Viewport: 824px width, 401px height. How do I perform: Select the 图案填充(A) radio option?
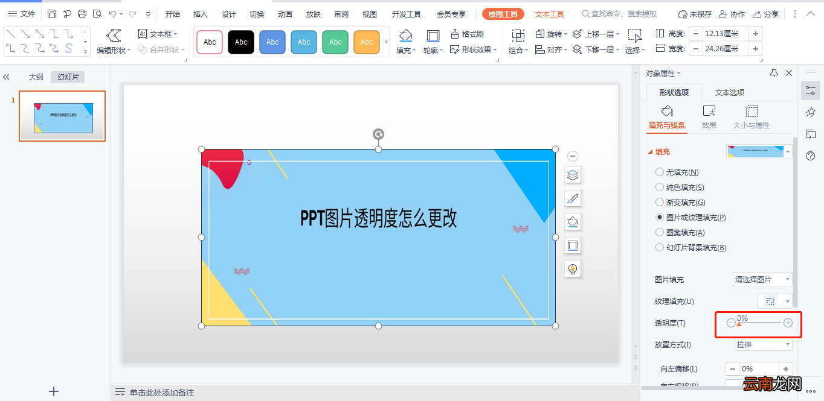click(x=660, y=233)
